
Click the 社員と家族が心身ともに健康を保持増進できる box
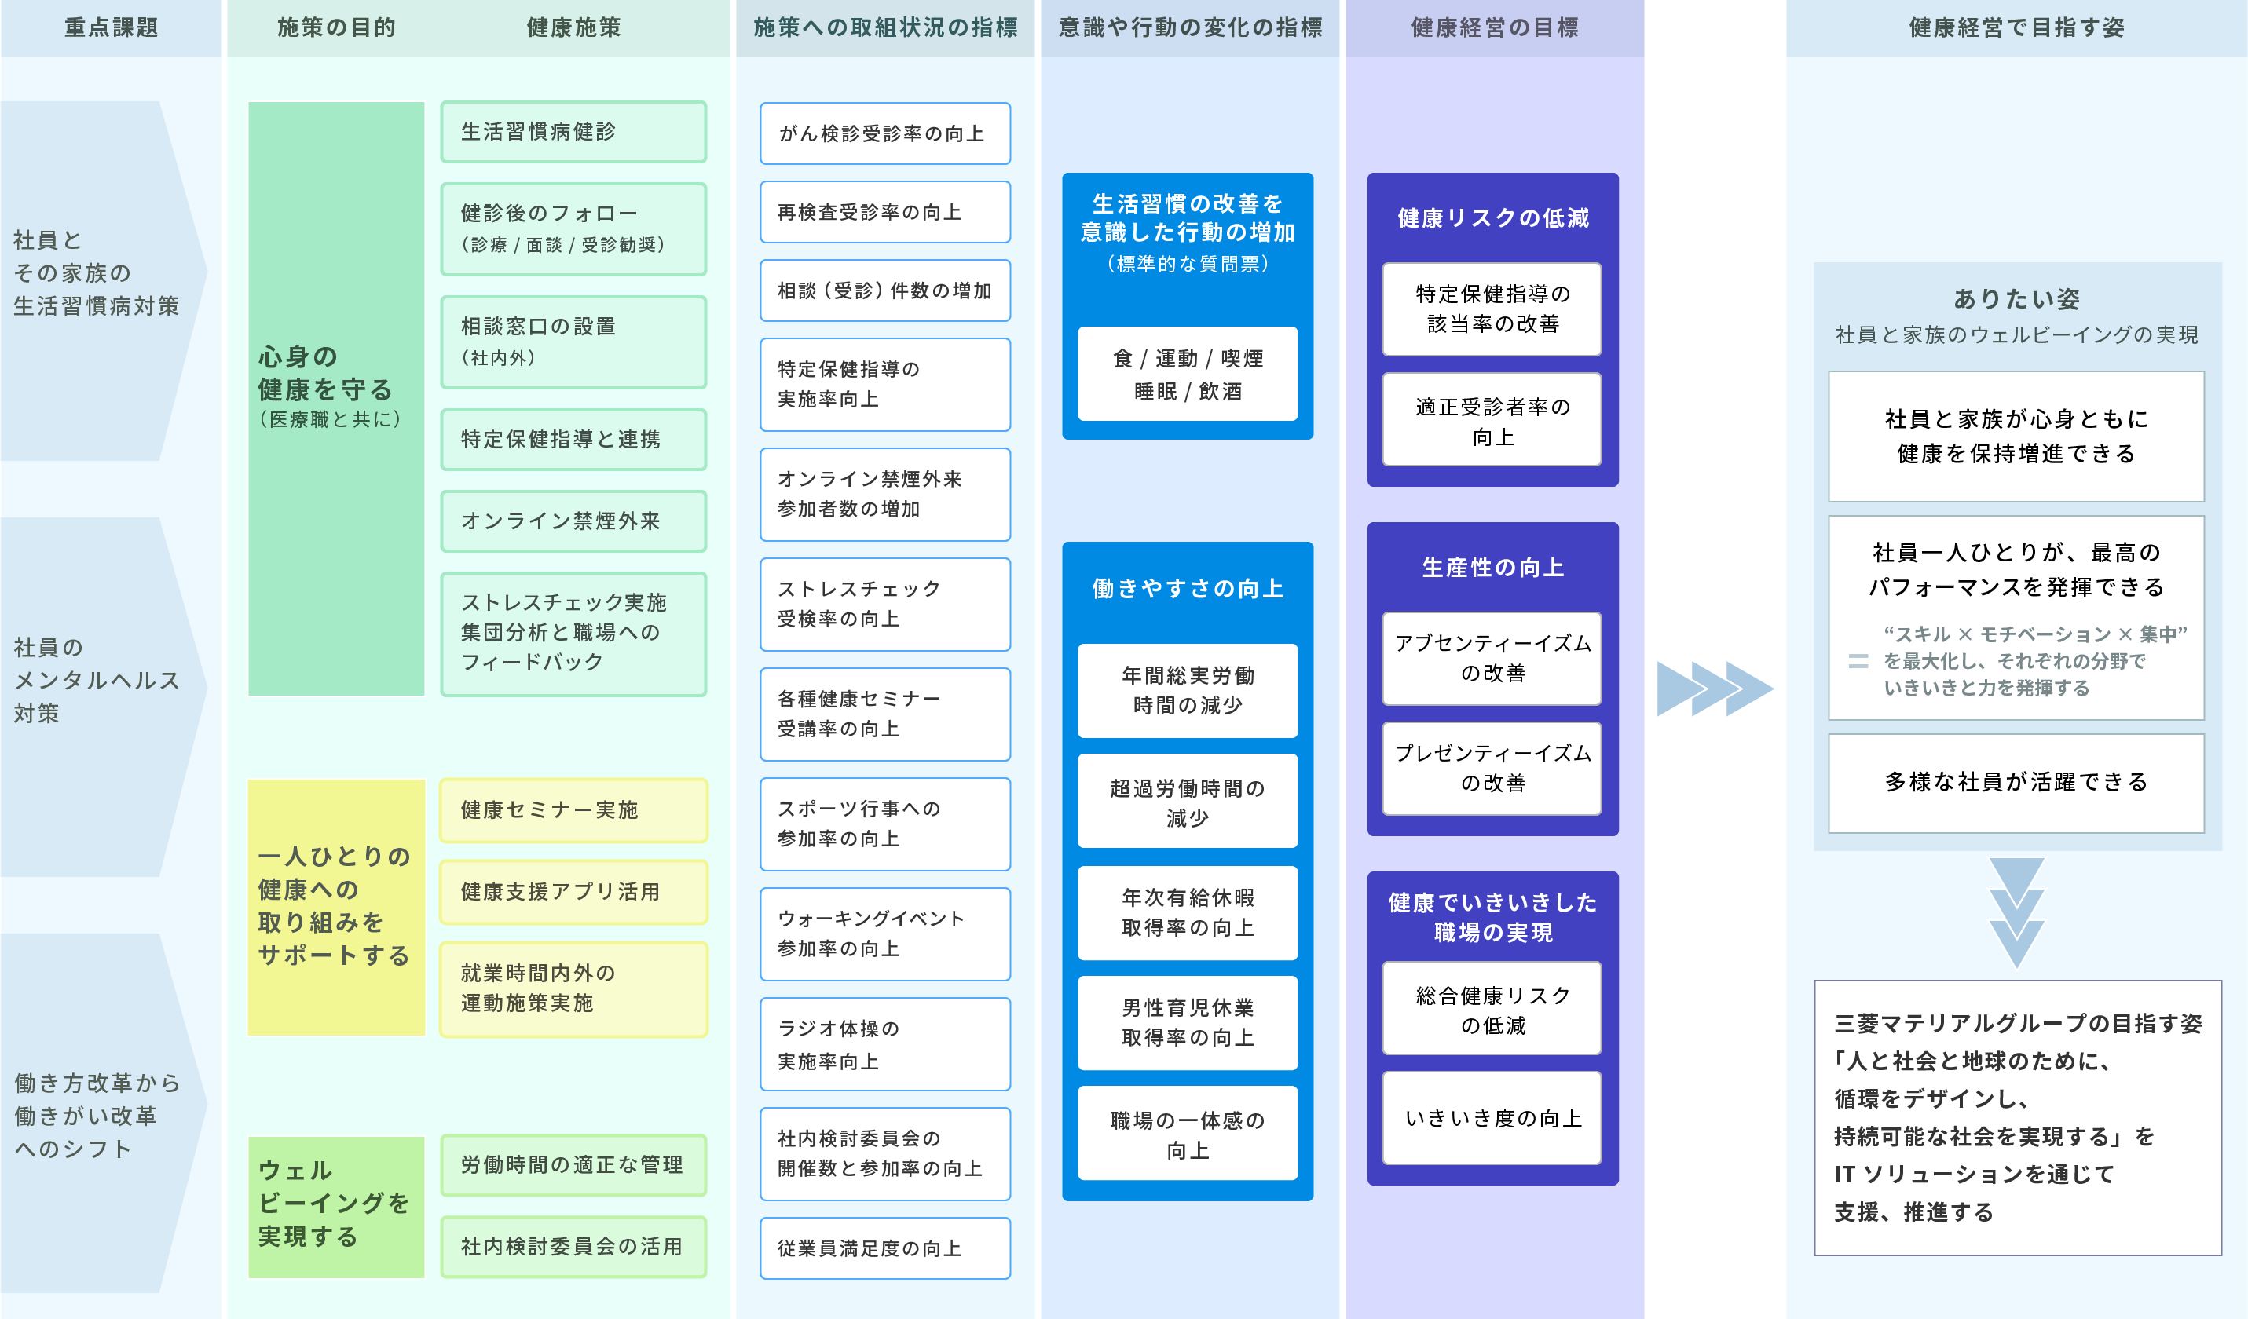click(x=2016, y=436)
